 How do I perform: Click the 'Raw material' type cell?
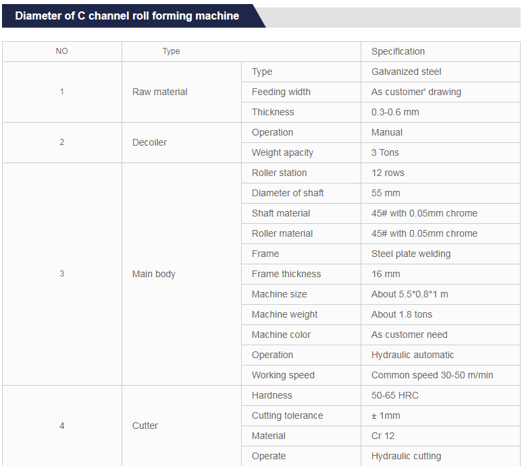[160, 92]
